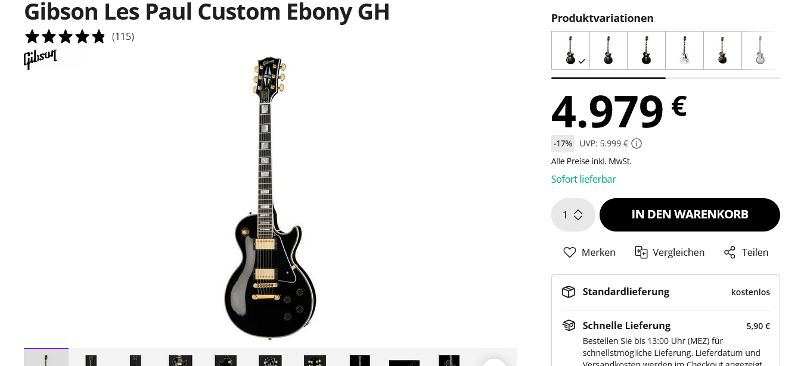Select the silver guitar variation at the end
804x366 pixels.
(x=760, y=51)
